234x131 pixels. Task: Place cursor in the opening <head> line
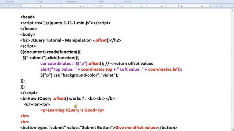click(x=28, y=17)
